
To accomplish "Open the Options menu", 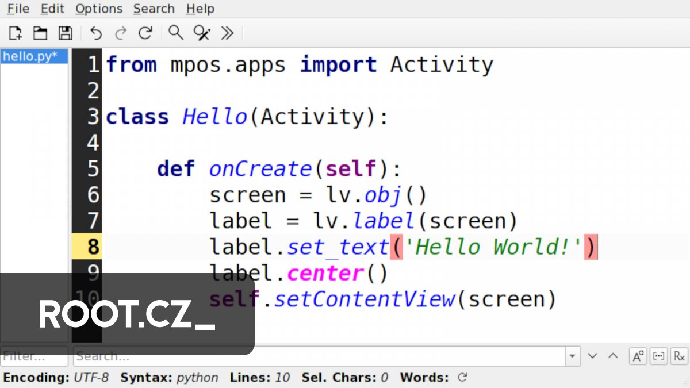I will click(x=99, y=9).
